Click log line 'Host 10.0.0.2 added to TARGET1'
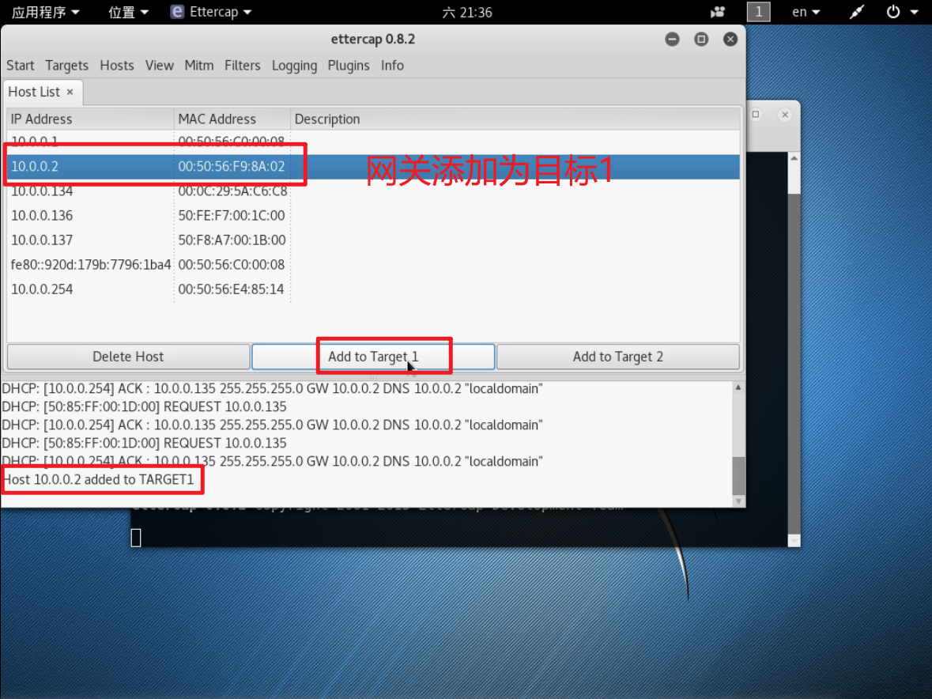Image resolution: width=932 pixels, height=699 pixels. click(99, 480)
